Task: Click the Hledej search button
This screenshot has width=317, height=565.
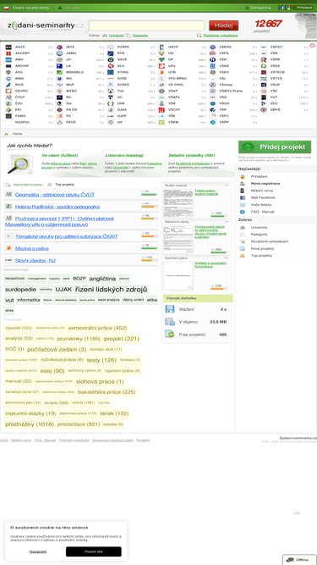Action: pos(223,25)
